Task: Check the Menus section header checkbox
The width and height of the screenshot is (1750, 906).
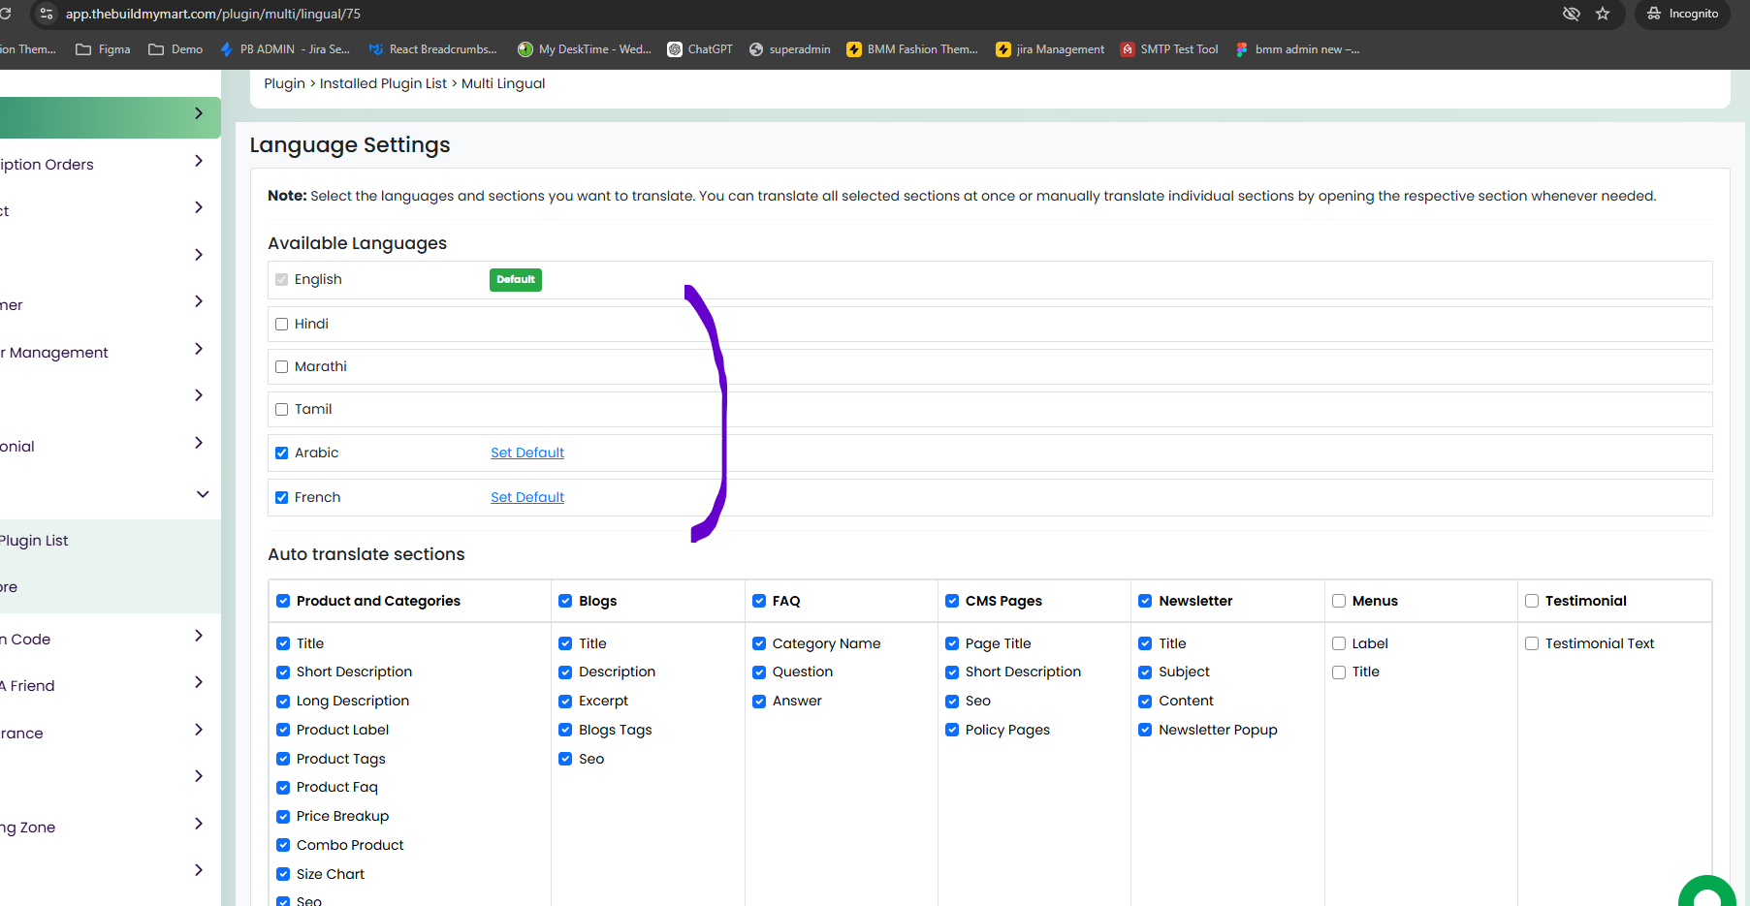Action: (1339, 601)
